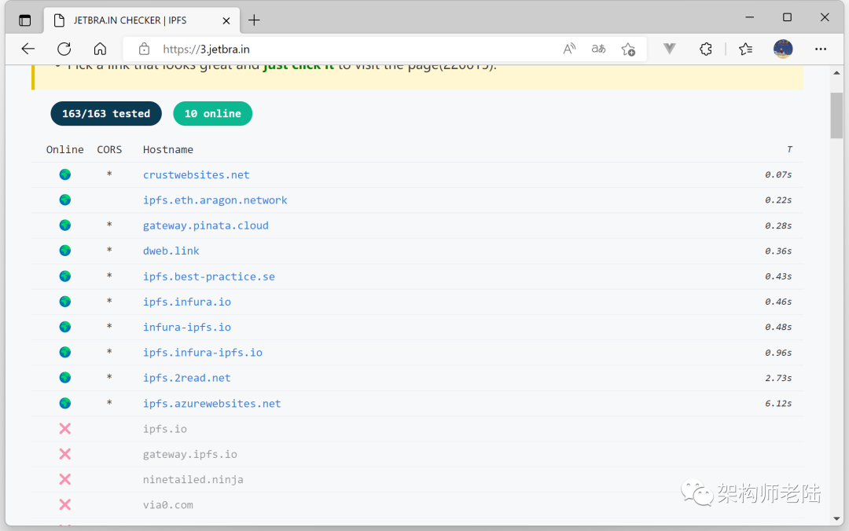The height and width of the screenshot is (531, 849).
Task: Open the translate page icon
Action: click(598, 49)
